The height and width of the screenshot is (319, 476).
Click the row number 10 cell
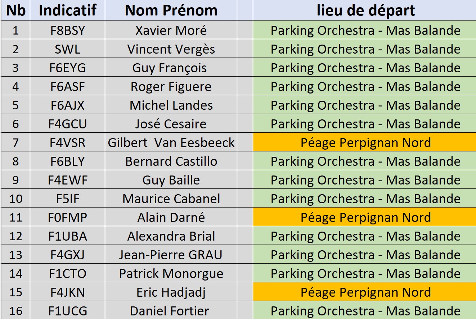pos(15,199)
